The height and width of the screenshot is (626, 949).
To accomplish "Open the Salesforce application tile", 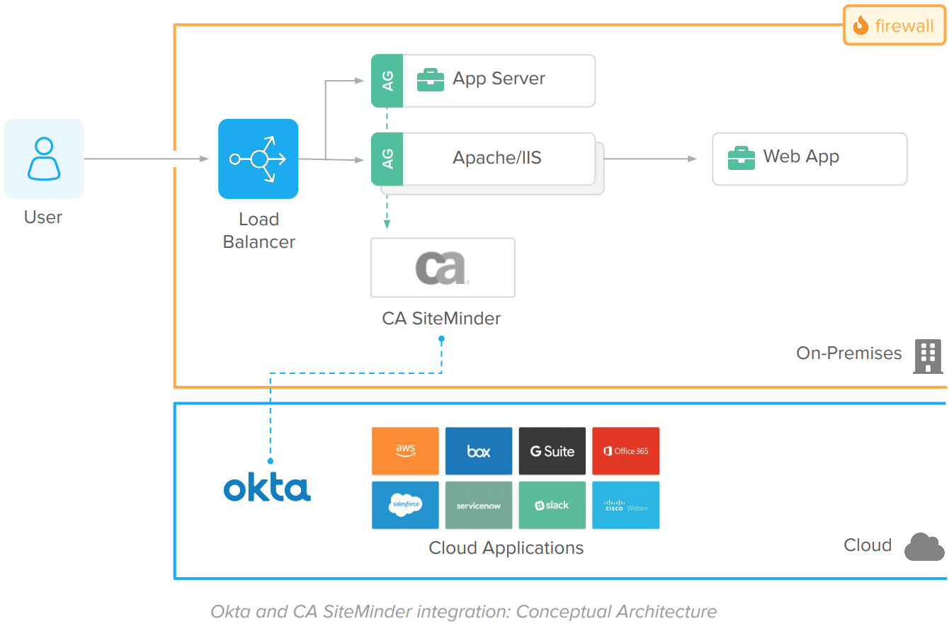I will click(x=405, y=505).
